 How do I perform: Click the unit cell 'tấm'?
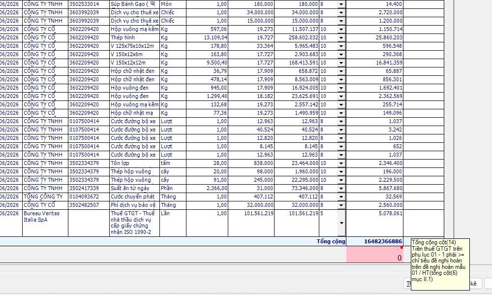173,164
